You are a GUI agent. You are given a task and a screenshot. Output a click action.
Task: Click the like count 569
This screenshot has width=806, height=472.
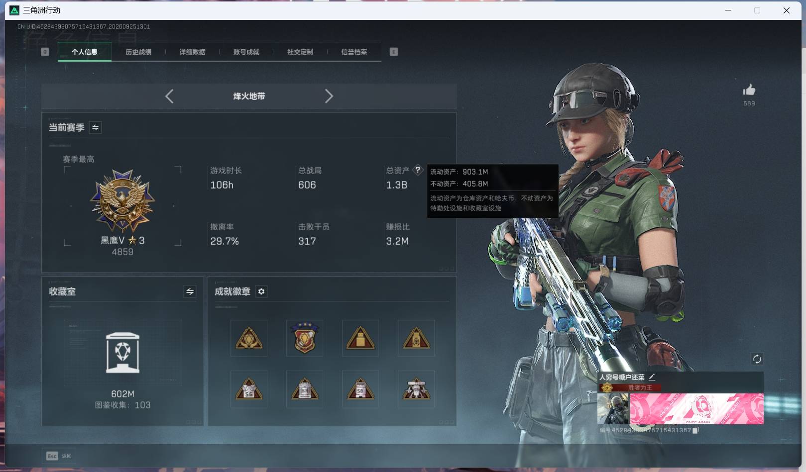[x=749, y=103]
